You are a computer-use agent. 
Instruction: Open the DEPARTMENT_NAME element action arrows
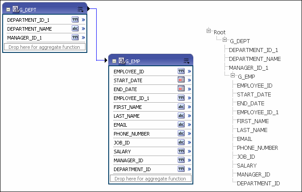click(x=83, y=28)
